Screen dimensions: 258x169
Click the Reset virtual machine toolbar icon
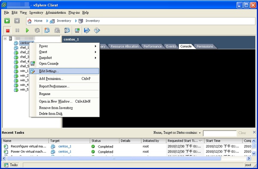click(x=37, y=30)
